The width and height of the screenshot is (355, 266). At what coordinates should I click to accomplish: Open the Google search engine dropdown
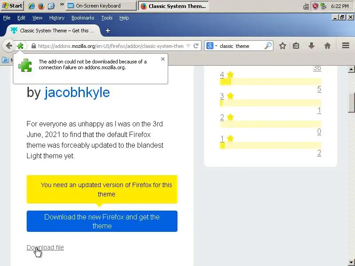pos(212,46)
